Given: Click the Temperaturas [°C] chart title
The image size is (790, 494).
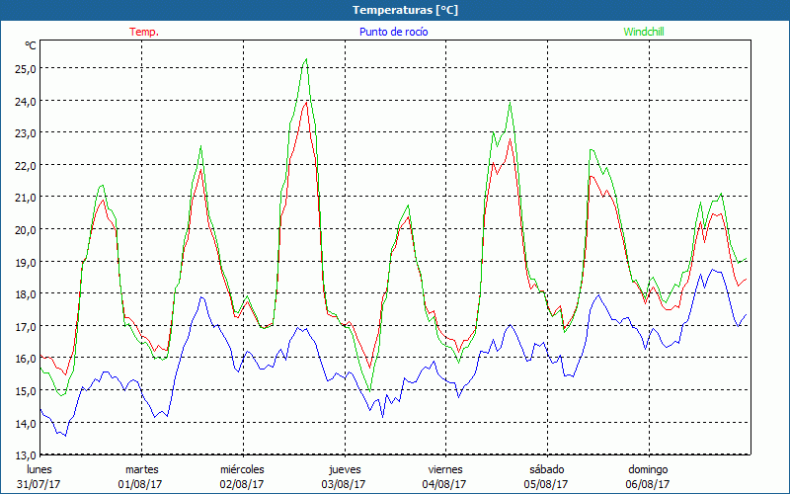Looking at the screenshot, I should [x=405, y=10].
